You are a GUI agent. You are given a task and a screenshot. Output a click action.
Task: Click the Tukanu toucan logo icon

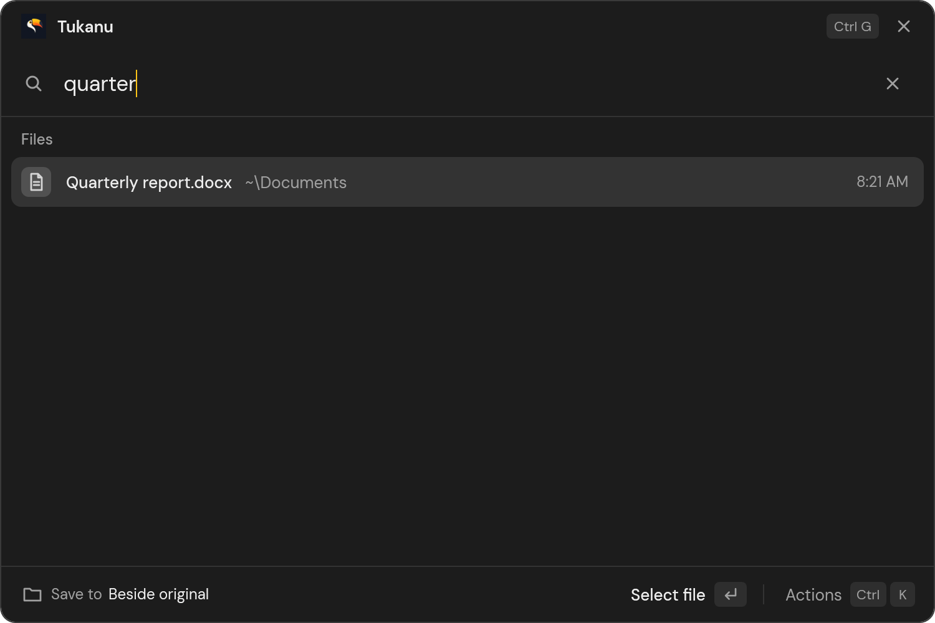click(x=34, y=26)
